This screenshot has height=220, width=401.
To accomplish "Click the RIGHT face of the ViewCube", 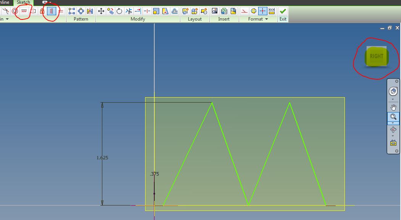I will 376,56.
